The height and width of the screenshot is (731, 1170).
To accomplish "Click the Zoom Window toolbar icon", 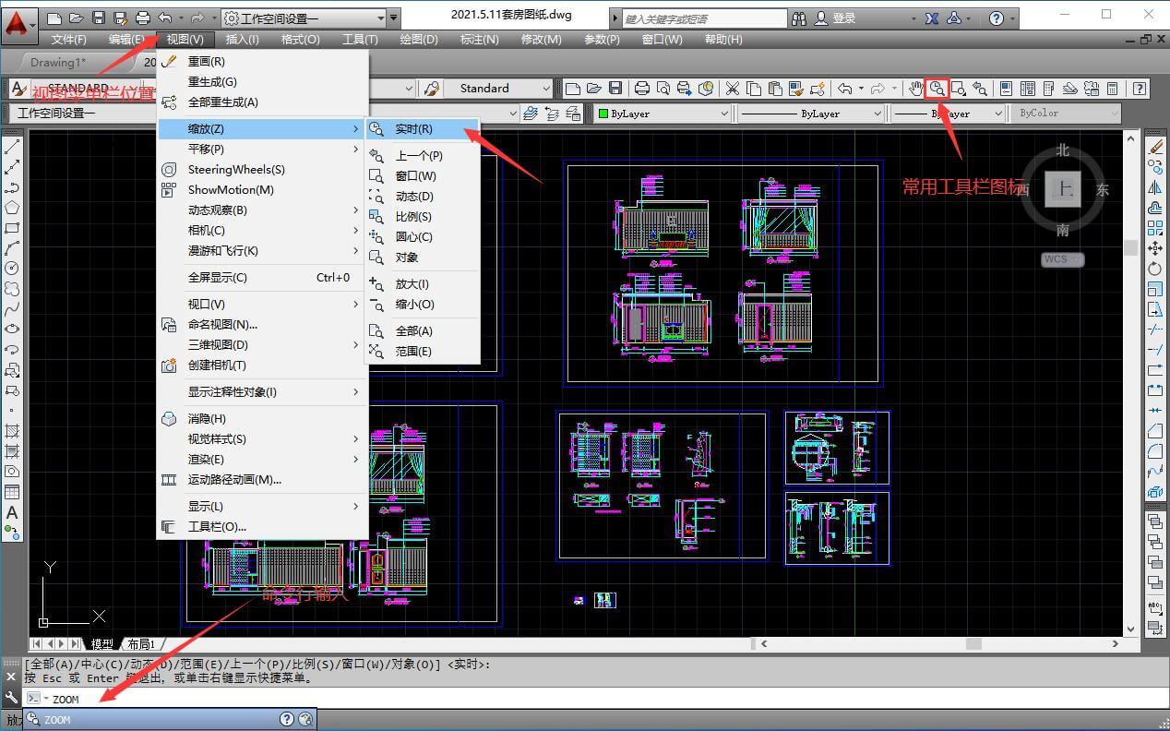I will 959,89.
